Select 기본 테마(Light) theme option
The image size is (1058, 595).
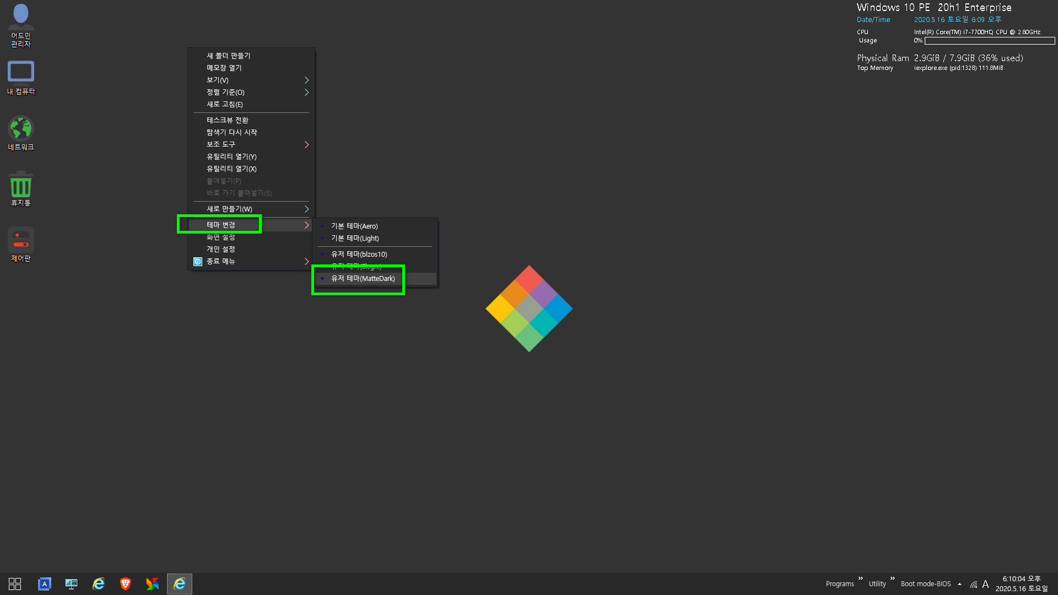[x=376, y=239]
